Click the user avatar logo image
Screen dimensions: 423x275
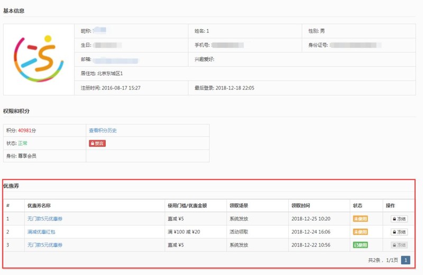point(38,59)
